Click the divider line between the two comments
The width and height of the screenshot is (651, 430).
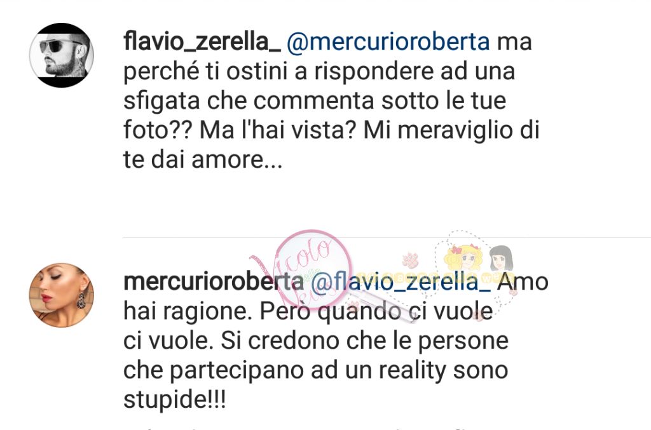387,237
